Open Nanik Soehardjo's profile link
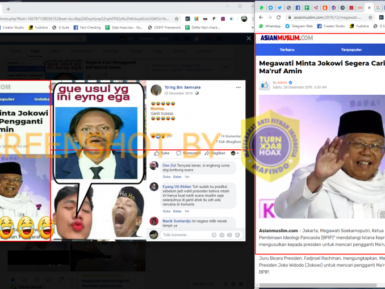385x289 pixels. tap(177, 221)
